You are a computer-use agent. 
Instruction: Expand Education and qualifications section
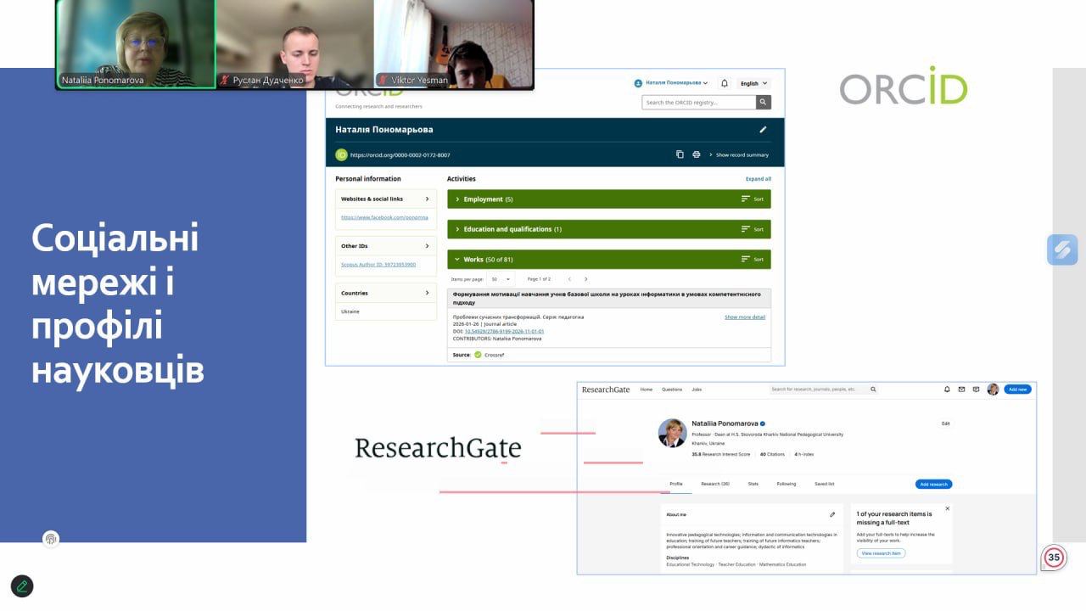457,229
